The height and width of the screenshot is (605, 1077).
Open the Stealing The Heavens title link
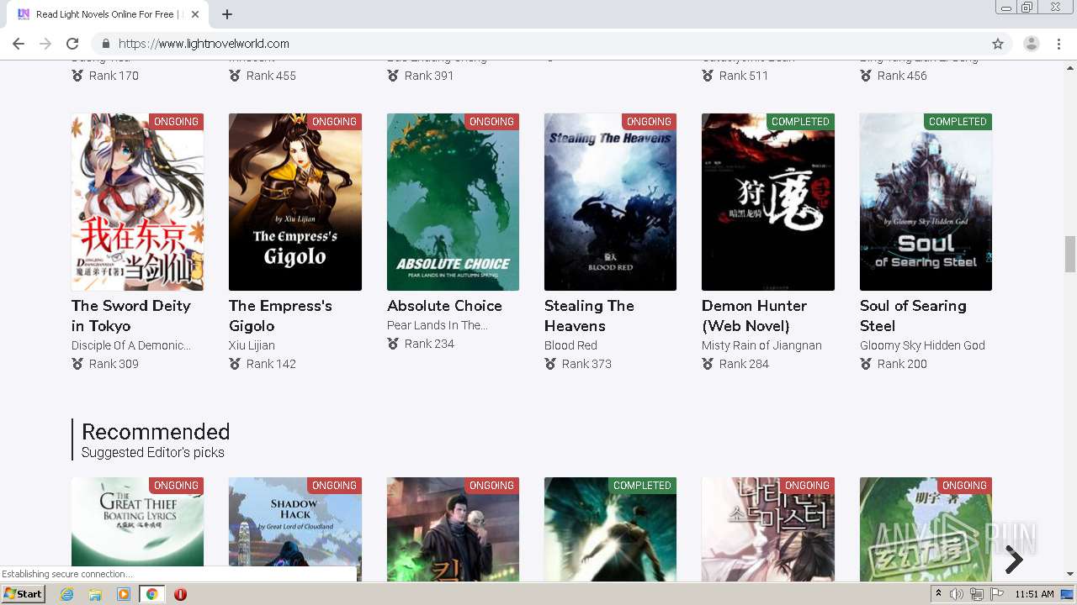point(589,316)
